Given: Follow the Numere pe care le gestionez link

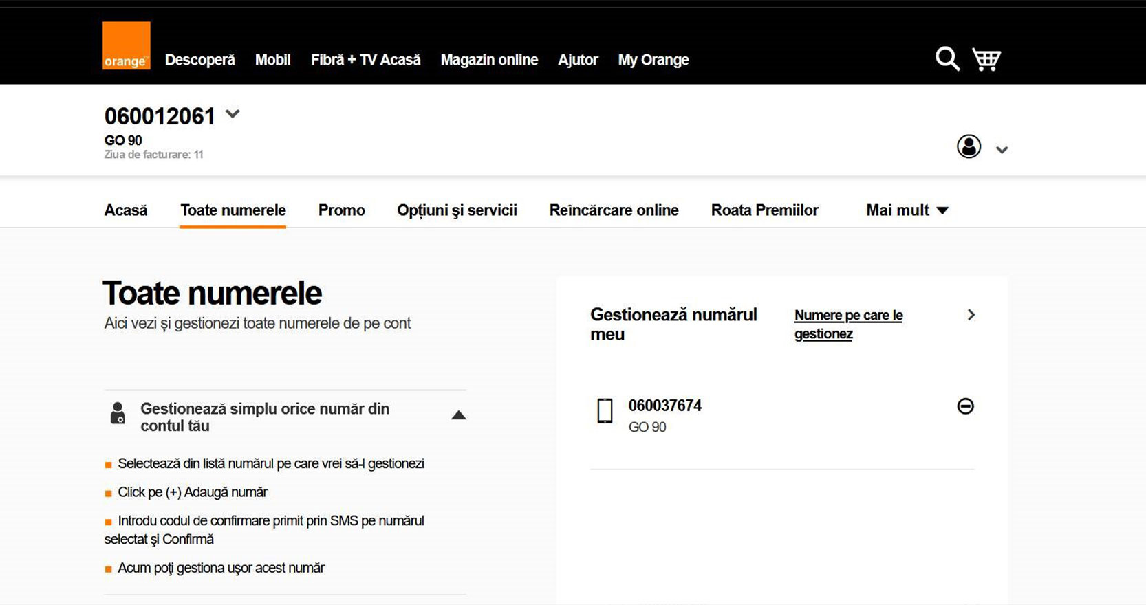Looking at the screenshot, I should pyautogui.click(x=847, y=324).
